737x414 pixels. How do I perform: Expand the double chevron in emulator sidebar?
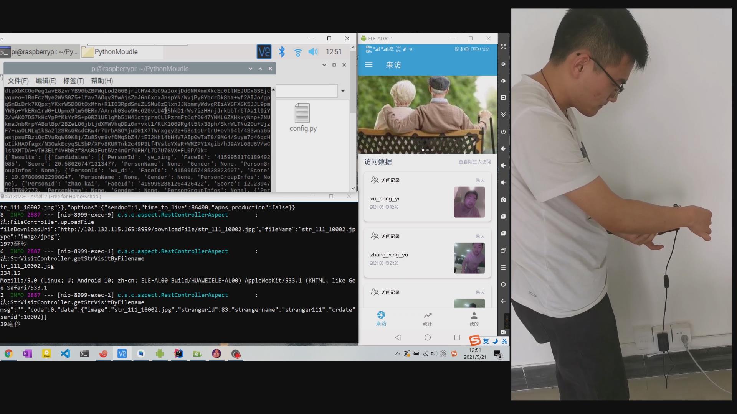(x=503, y=115)
